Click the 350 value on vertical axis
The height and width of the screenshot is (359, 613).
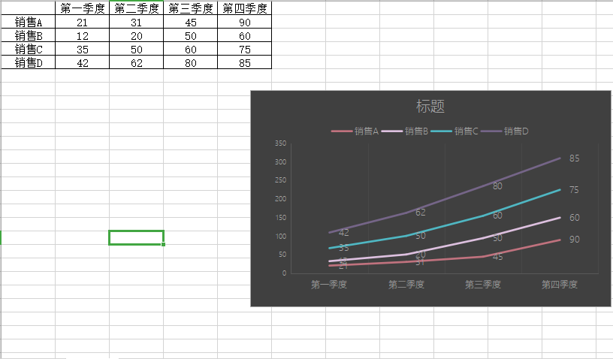click(280, 143)
